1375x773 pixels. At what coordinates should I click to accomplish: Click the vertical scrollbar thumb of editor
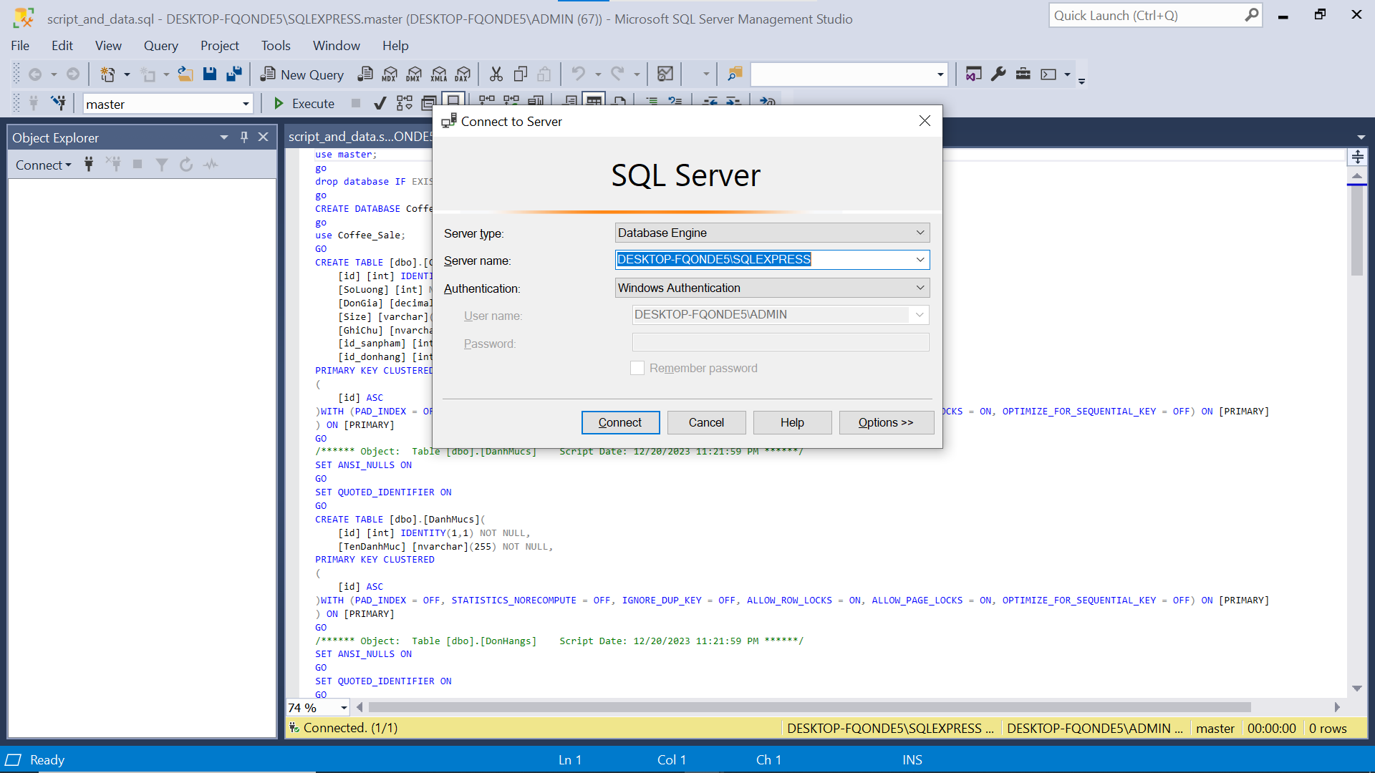[1356, 230]
